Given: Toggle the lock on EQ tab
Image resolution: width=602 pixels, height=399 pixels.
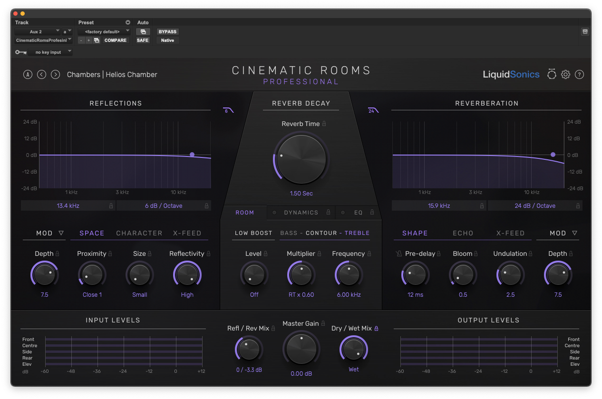Looking at the screenshot, I should [372, 213].
